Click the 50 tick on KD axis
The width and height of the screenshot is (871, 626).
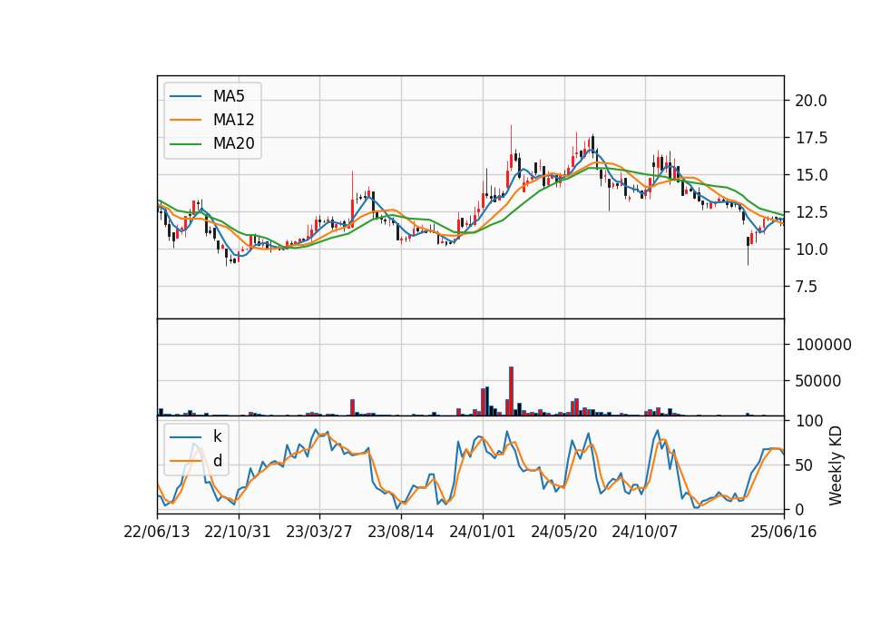pos(805,465)
